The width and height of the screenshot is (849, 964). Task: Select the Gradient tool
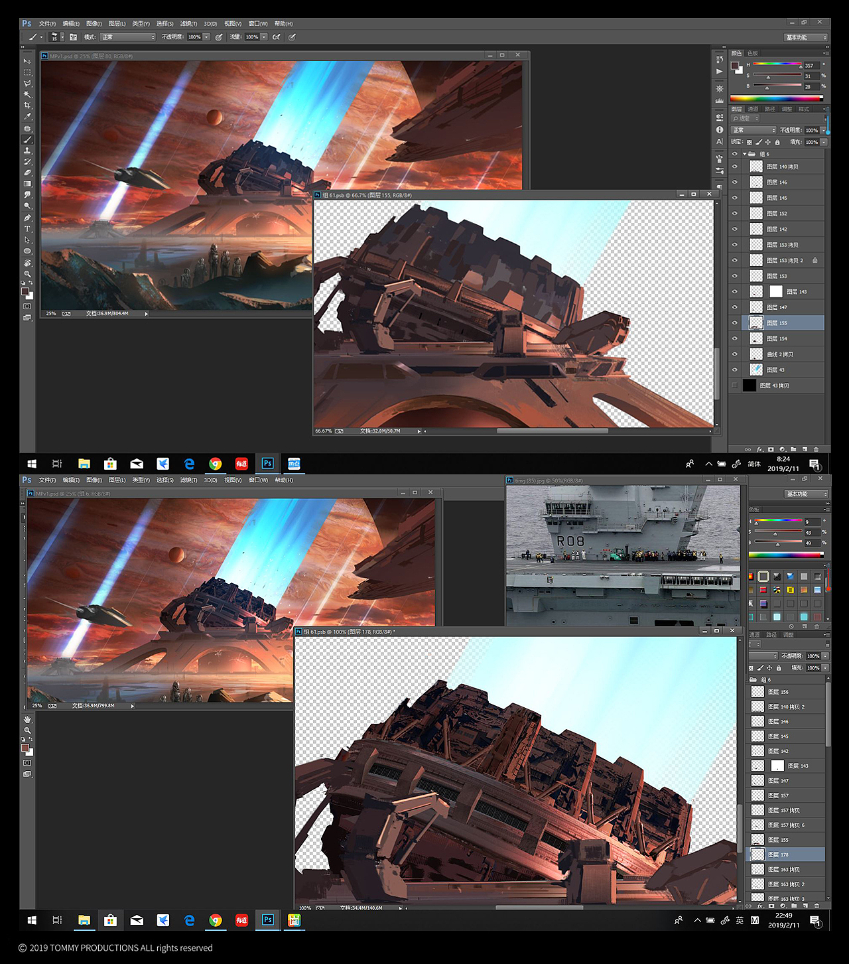point(27,184)
